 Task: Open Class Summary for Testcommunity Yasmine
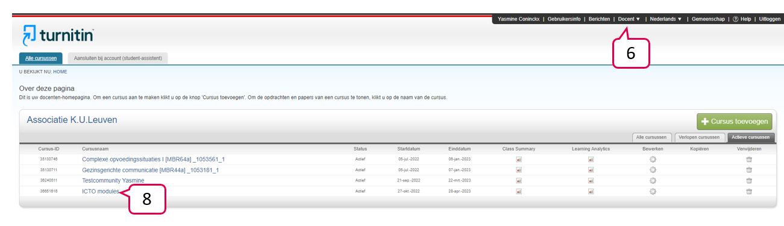click(x=518, y=180)
